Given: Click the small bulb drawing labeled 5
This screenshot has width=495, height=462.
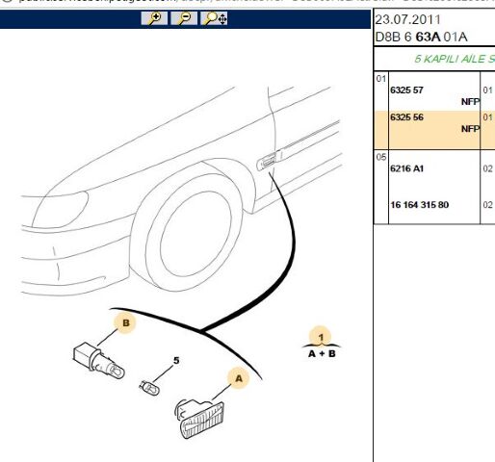Looking at the screenshot, I should 149,388.
